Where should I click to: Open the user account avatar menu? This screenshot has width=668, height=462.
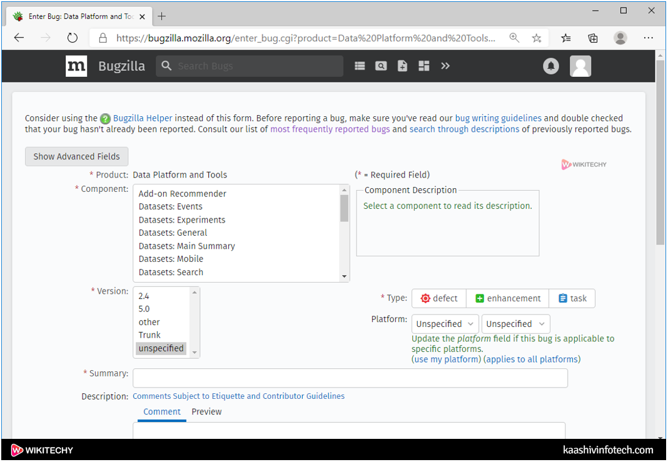580,66
